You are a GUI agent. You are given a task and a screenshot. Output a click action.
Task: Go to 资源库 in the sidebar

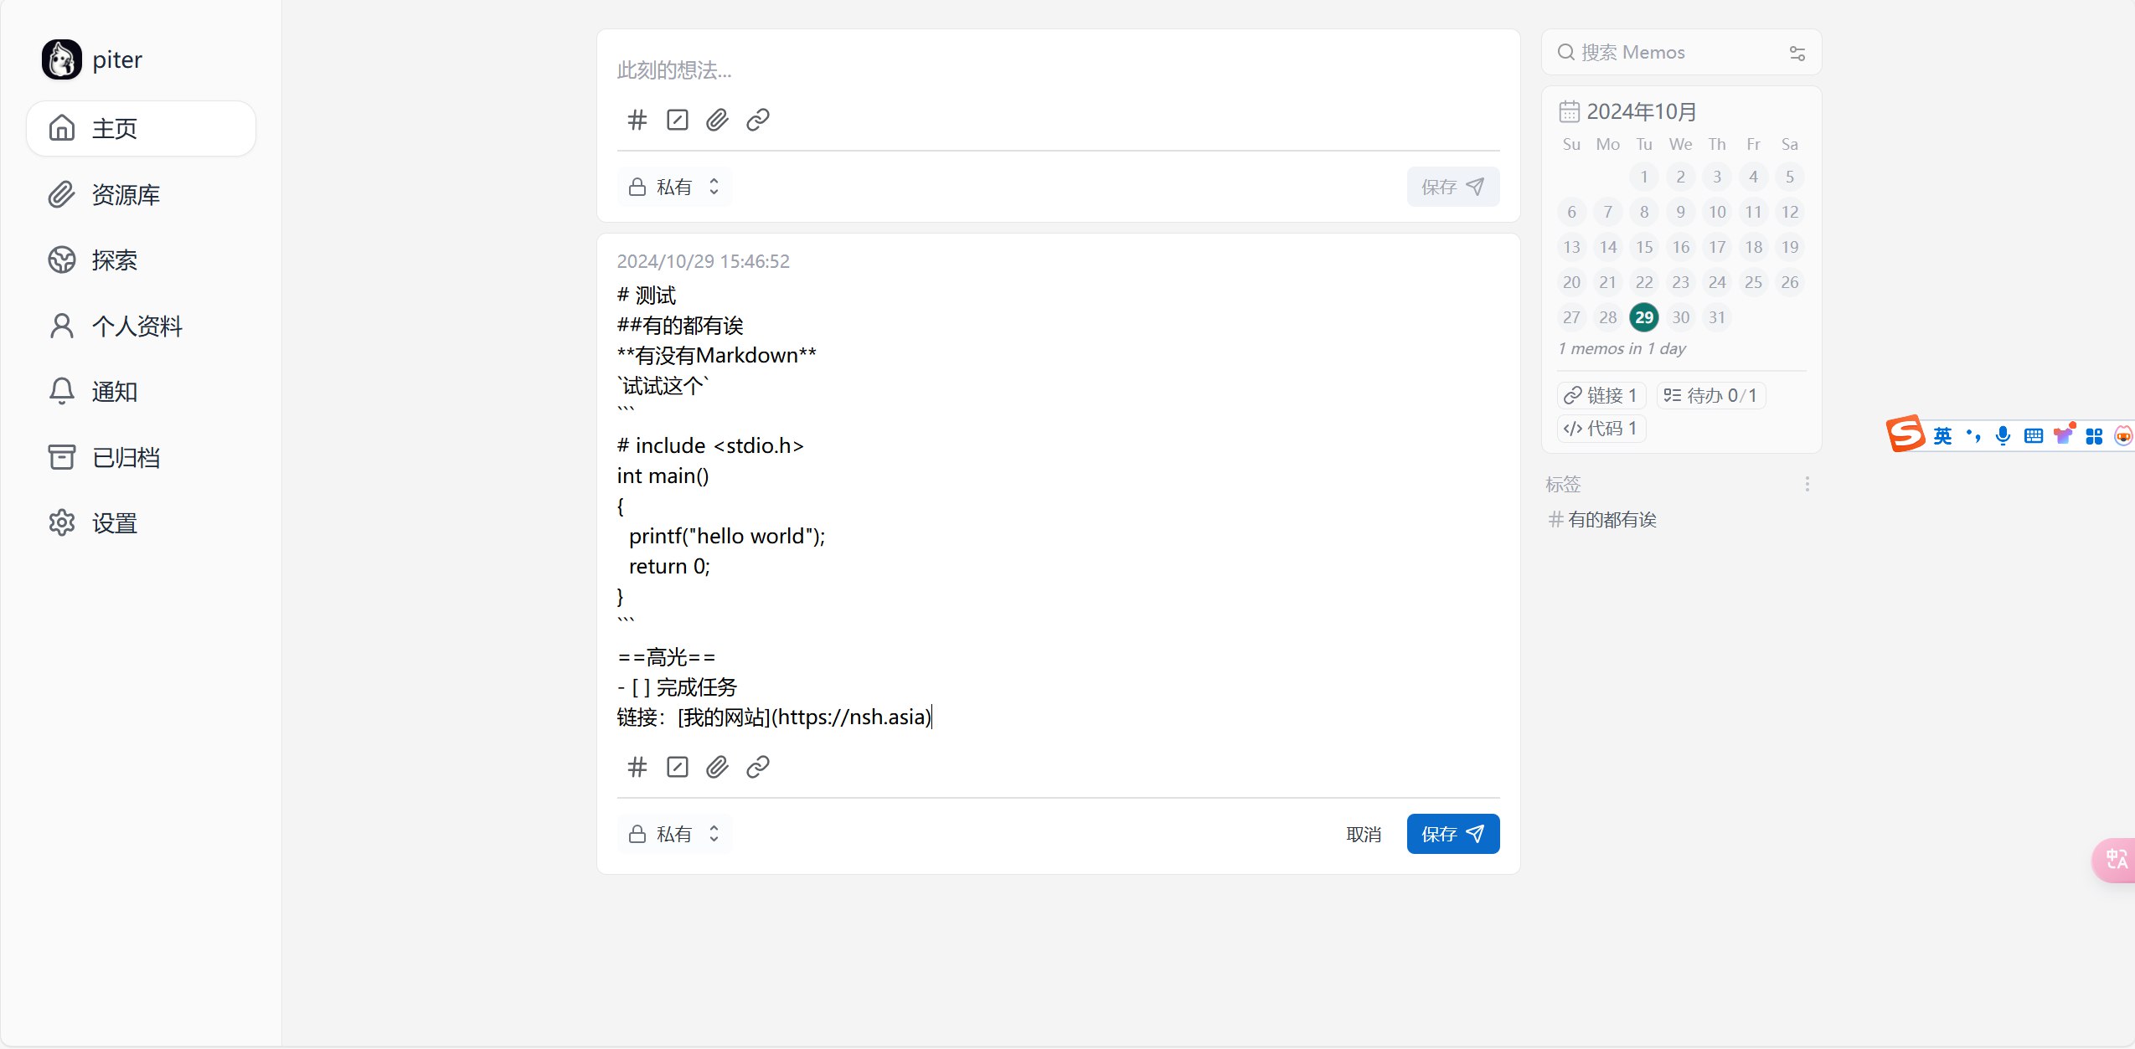(x=126, y=194)
